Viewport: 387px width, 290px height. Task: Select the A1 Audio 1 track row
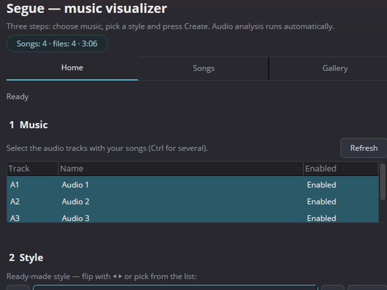click(193, 185)
